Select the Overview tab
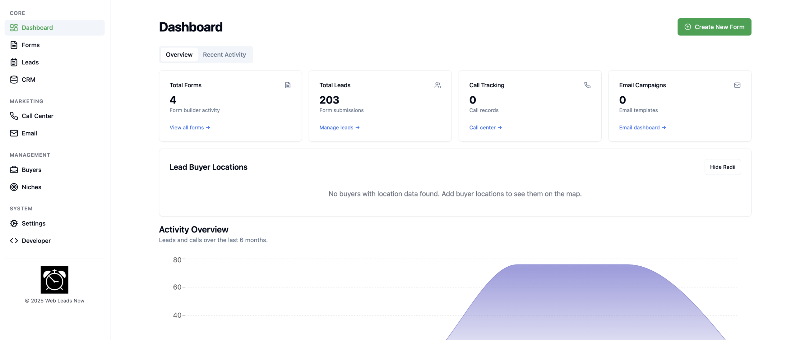The height and width of the screenshot is (340, 796). 179,55
